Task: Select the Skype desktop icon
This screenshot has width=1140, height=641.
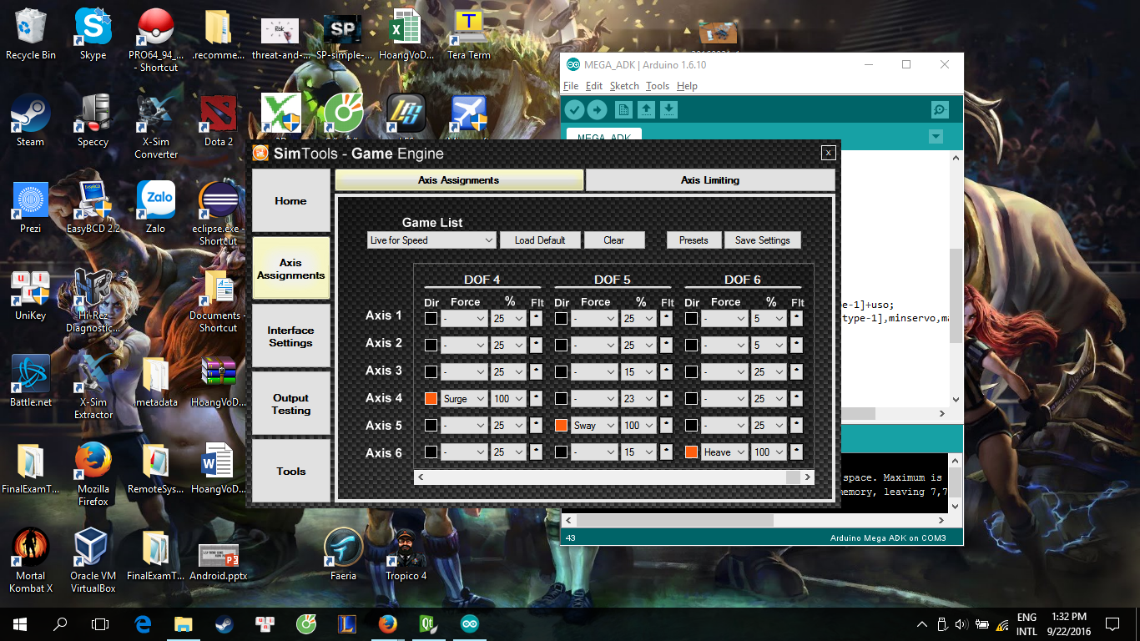Action: point(93,35)
